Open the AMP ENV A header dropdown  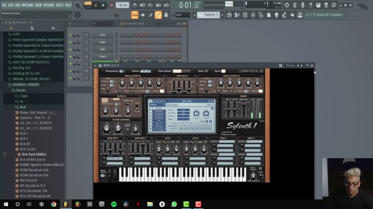pyautogui.click(x=195, y=76)
